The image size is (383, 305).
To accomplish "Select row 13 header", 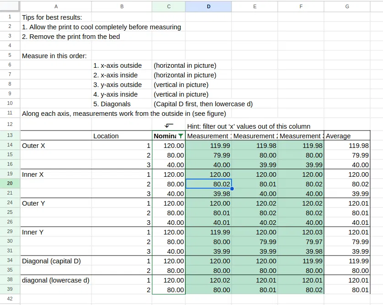I will 10,136.
